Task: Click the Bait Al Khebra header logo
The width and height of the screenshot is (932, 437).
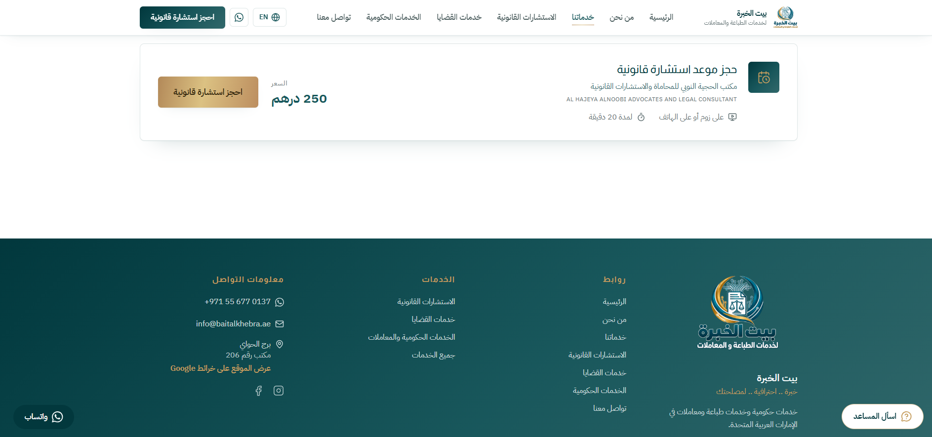Action: pos(785,17)
